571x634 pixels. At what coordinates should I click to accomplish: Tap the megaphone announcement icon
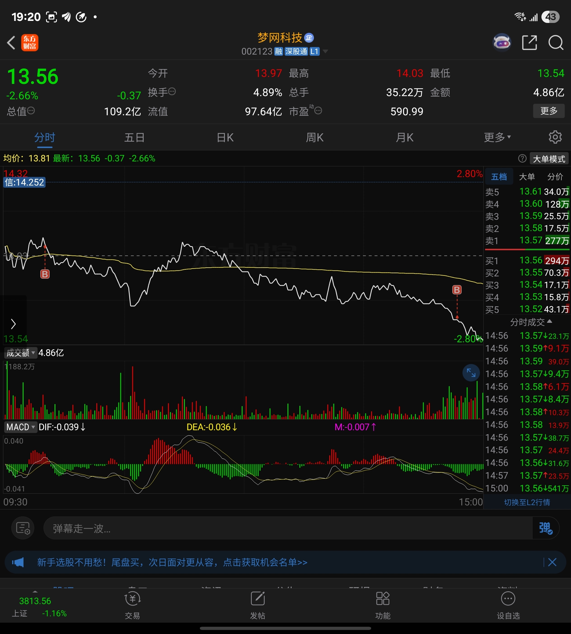click(x=18, y=562)
